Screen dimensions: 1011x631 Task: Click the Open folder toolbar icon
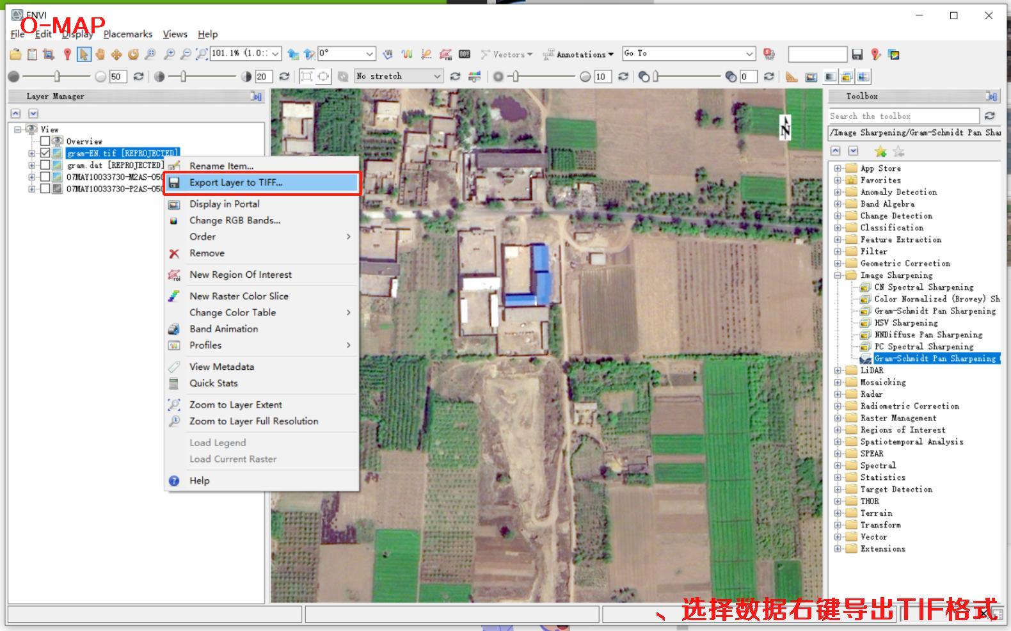(x=15, y=54)
